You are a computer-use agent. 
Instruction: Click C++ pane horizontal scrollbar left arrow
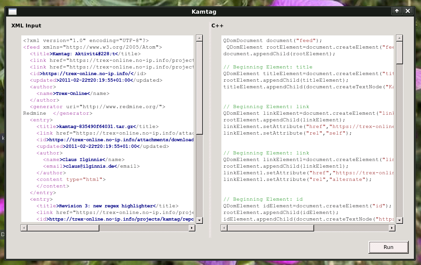pos(224,228)
